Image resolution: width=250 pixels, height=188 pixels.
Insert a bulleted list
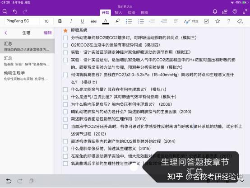point(129,21)
